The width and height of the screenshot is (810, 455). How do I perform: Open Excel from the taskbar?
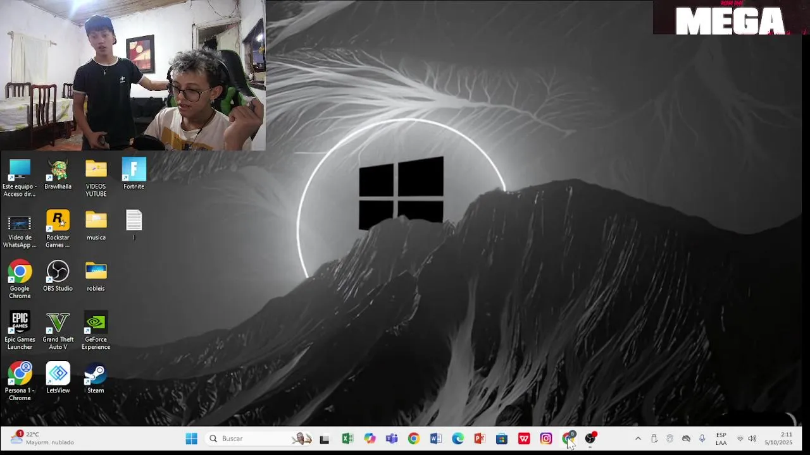[347, 439]
